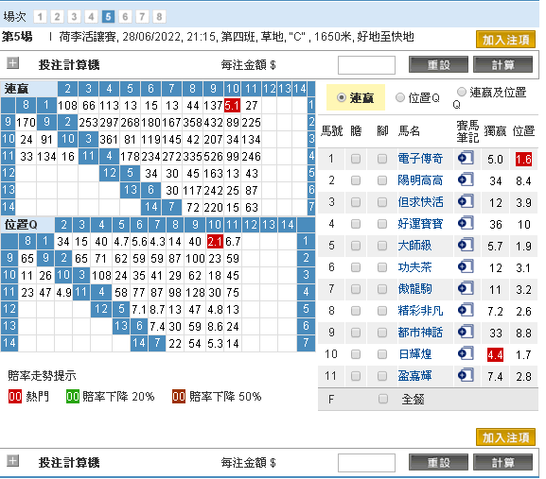The height and width of the screenshot is (479, 546).
Task: Open racing notes icon for 日輝煌
Action: 466,353
